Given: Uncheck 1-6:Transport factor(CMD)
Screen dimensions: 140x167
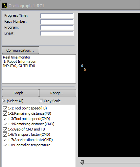Looking at the screenshot, I should [x=5, y=134].
